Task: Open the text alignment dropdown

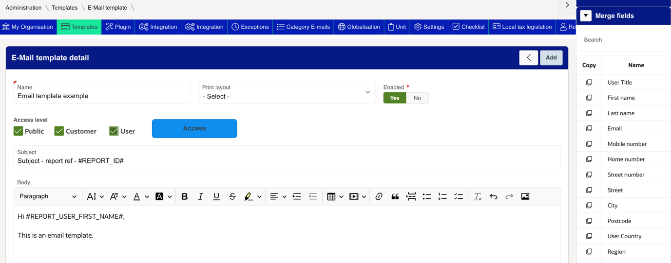Action: pyautogui.click(x=278, y=196)
